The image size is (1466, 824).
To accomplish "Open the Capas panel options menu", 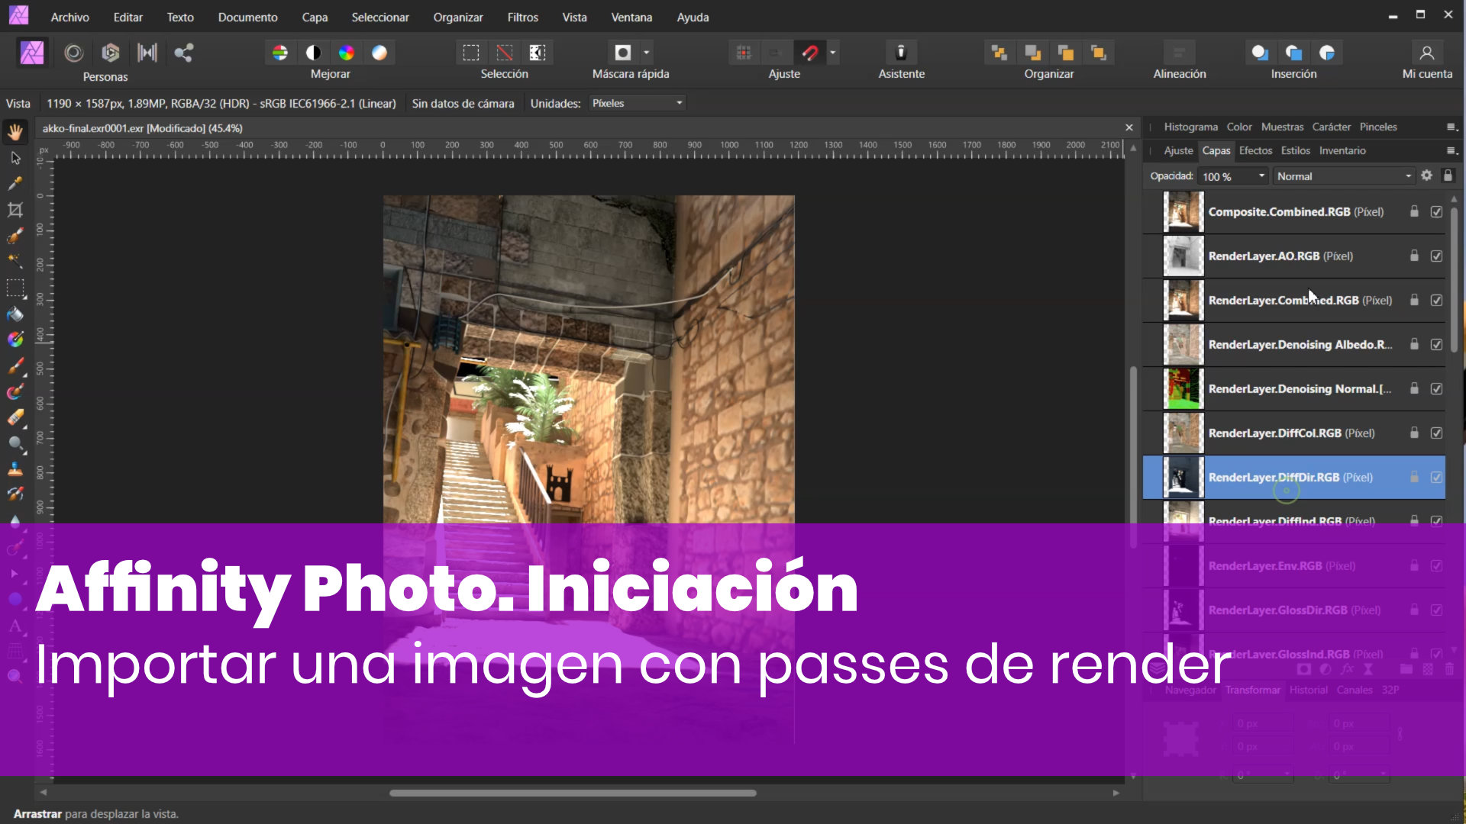I will pyautogui.click(x=1451, y=150).
